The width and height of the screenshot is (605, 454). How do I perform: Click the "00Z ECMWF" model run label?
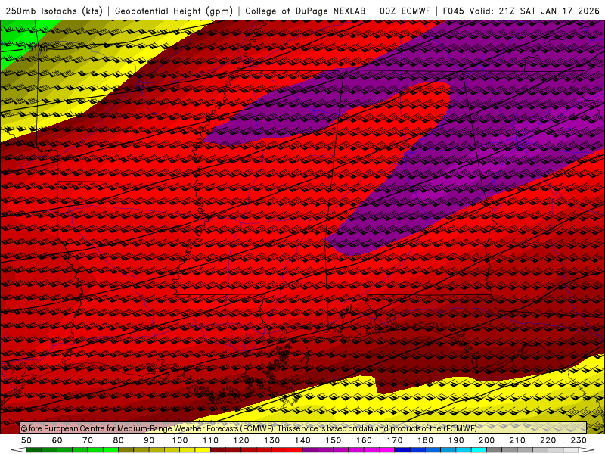point(405,11)
